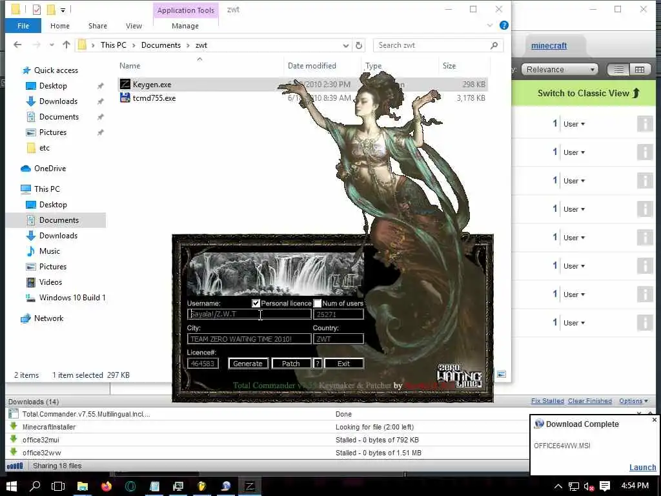
Task: Open the Share ribbon tab
Action: click(98, 26)
